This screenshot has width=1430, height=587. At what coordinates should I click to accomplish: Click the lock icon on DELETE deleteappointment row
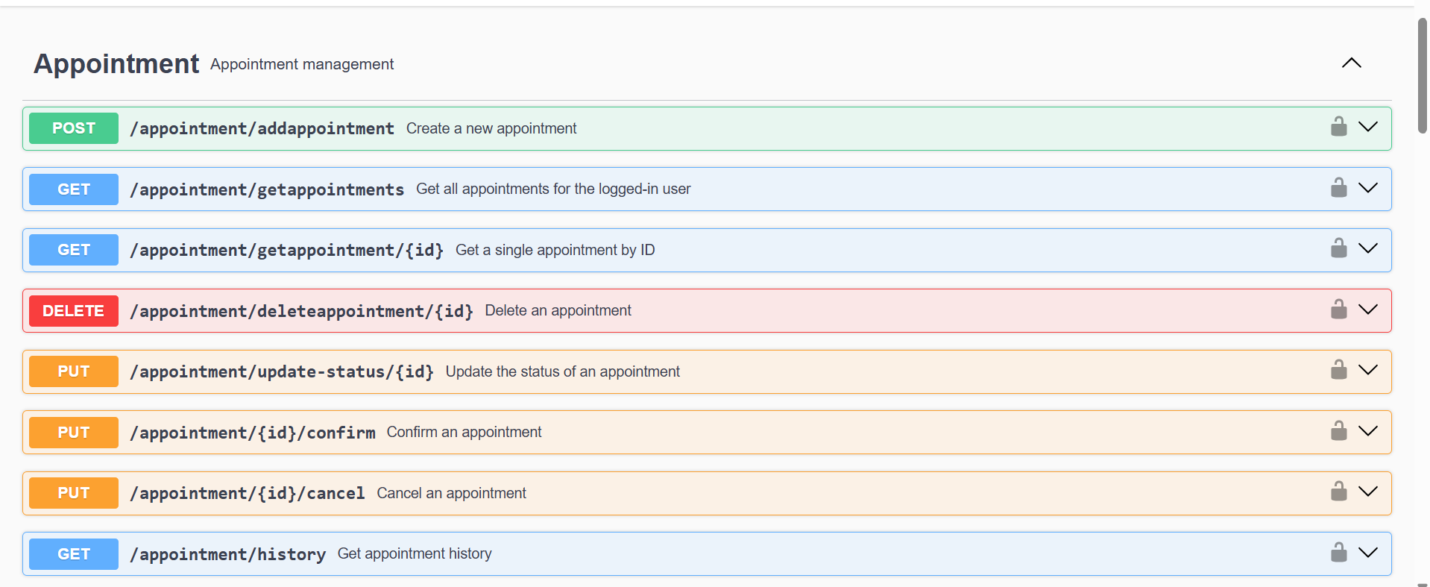(1338, 310)
